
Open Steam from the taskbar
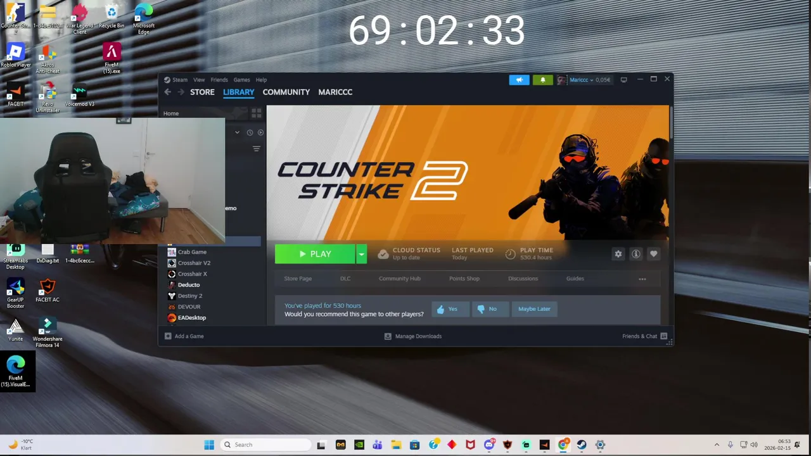(x=582, y=445)
